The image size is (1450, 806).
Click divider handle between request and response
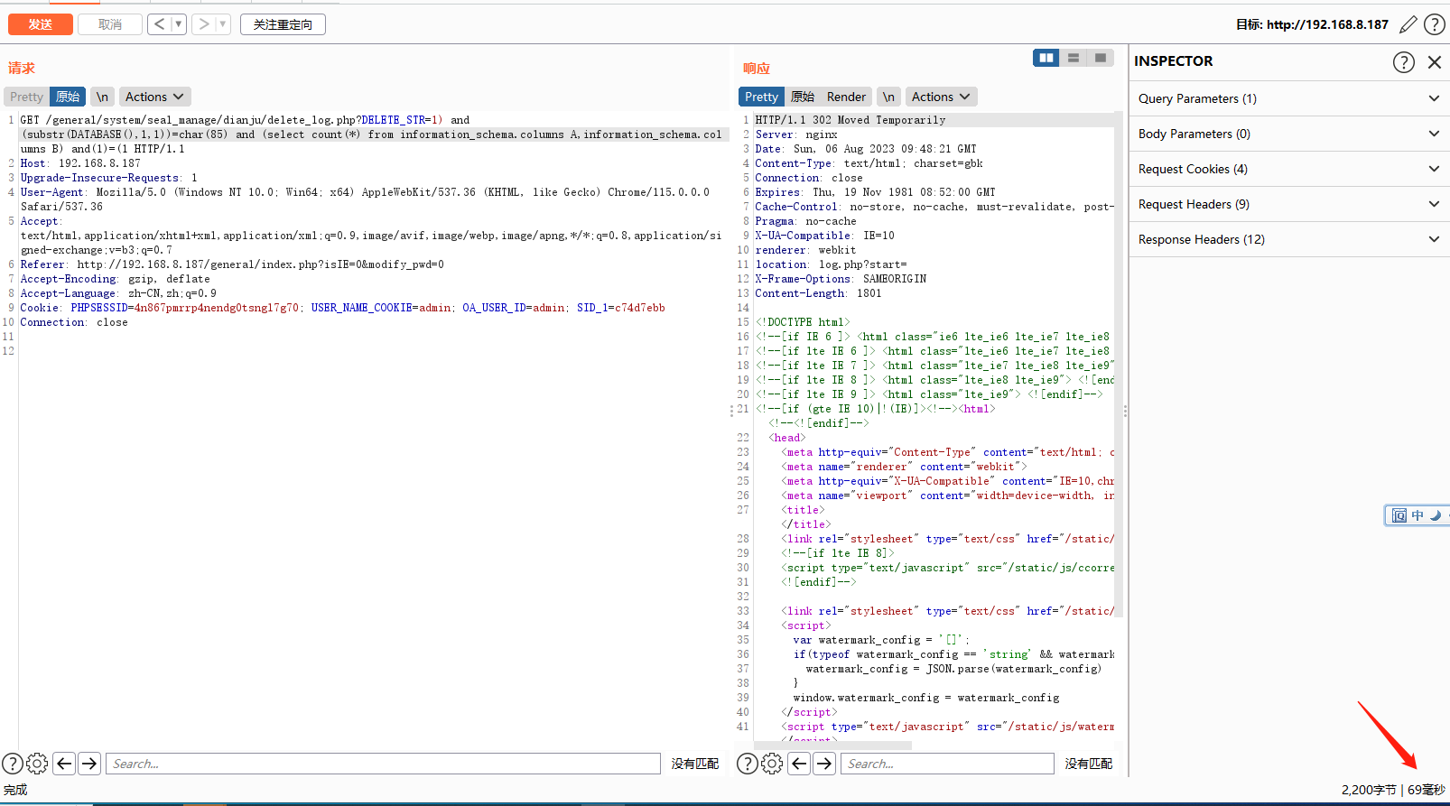tap(731, 411)
